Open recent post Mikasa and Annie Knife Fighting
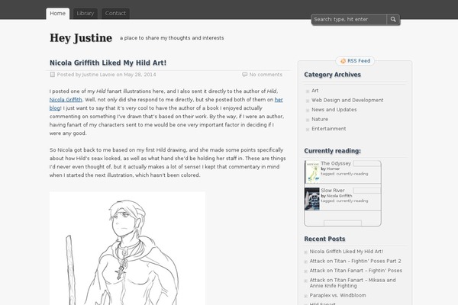Viewport: 458px width, 305px height. point(353,283)
